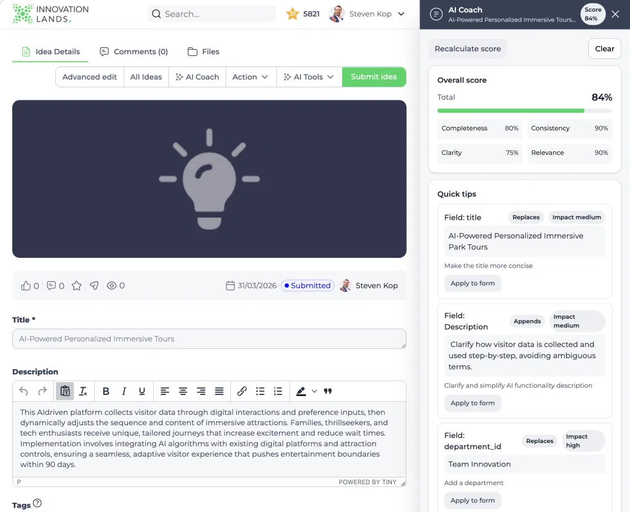Switch to the Comments (0) tab
This screenshot has width=630, height=512.
(134, 52)
